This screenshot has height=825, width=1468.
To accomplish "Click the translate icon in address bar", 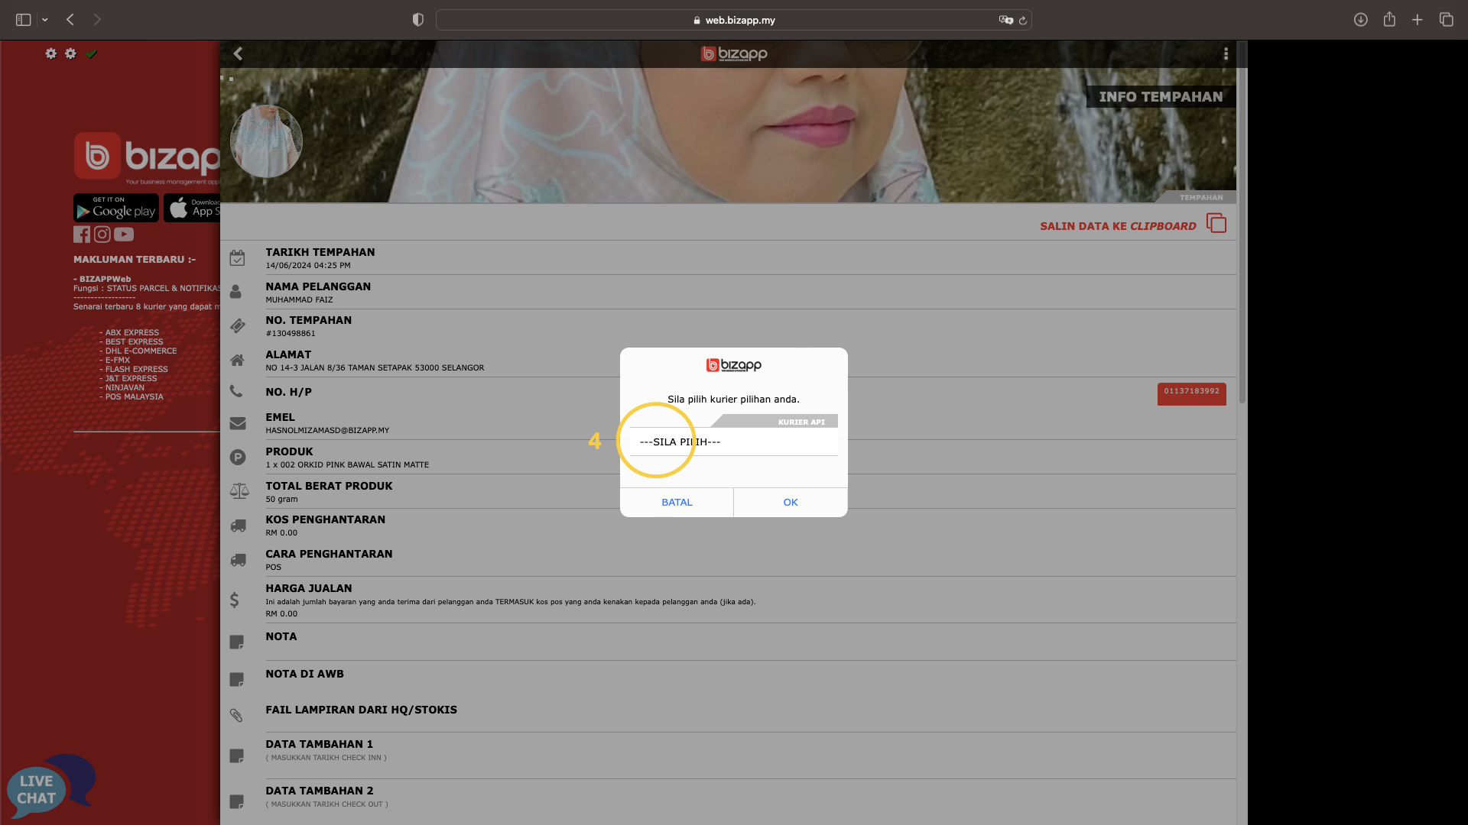I will pyautogui.click(x=1006, y=20).
